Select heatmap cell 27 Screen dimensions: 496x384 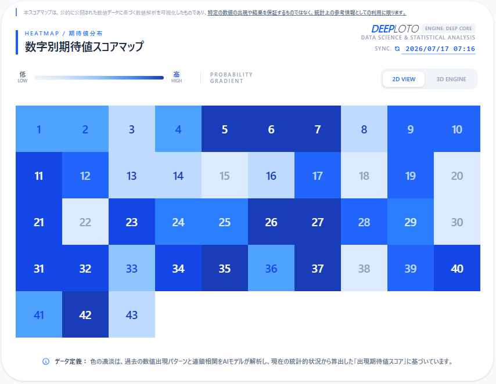pyautogui.click(x=318, y=222)
